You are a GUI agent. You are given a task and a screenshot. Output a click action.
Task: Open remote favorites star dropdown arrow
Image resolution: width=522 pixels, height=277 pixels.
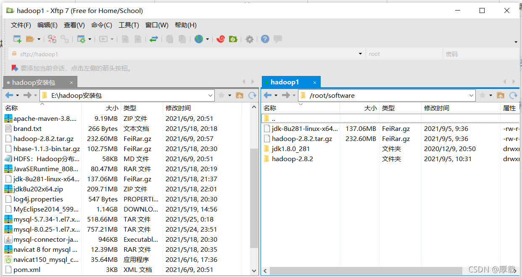(491, 96)
